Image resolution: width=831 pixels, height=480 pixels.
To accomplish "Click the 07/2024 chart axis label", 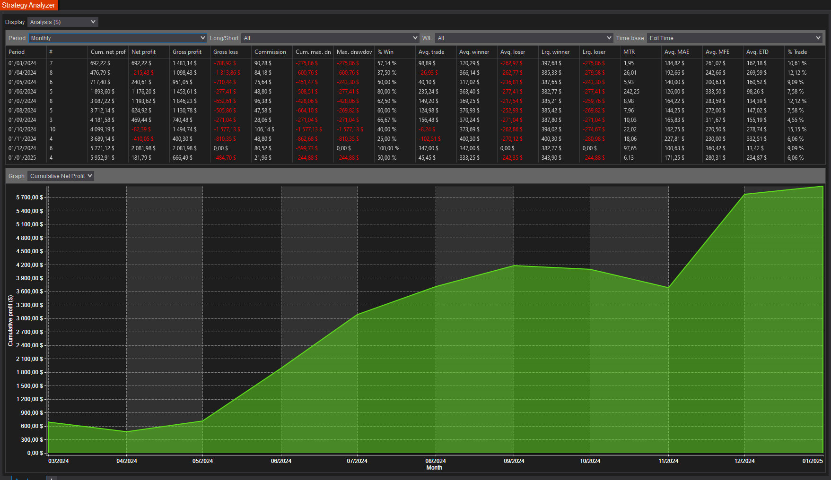I will click(357, 461).
